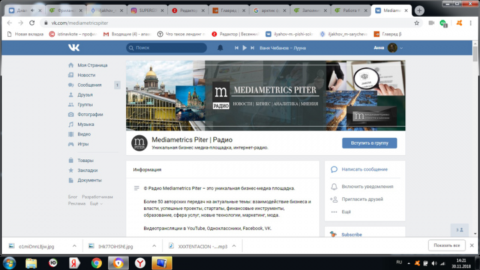Viewport: 480px width, 270px height.
Task: Open Товары in sidebar
Action: point(85,161)
